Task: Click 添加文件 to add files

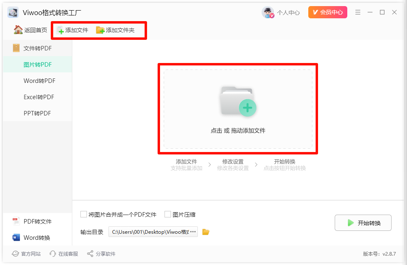Action: coord(72,30)
